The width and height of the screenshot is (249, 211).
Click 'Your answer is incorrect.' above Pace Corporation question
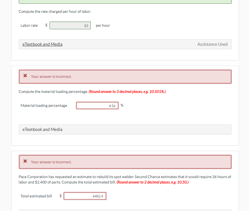point(51,162)
